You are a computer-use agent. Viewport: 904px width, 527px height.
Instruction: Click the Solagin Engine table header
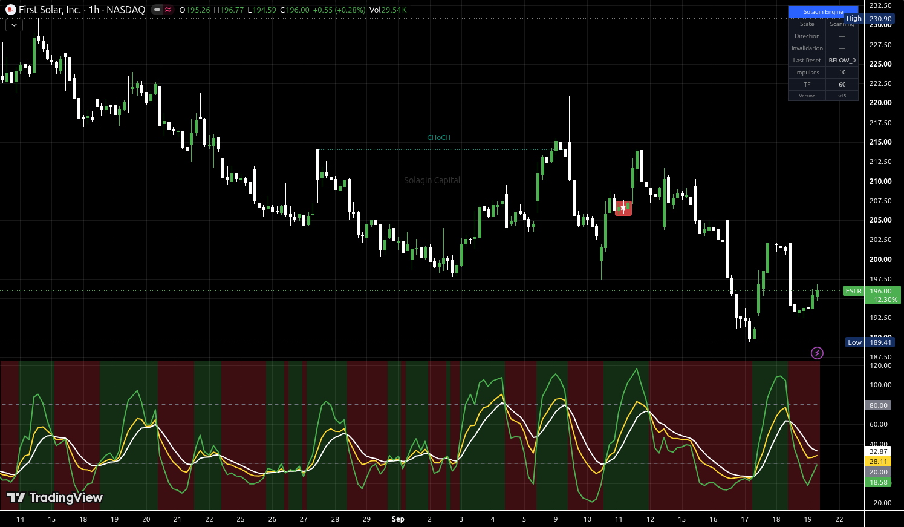click(x=823, y=11)
